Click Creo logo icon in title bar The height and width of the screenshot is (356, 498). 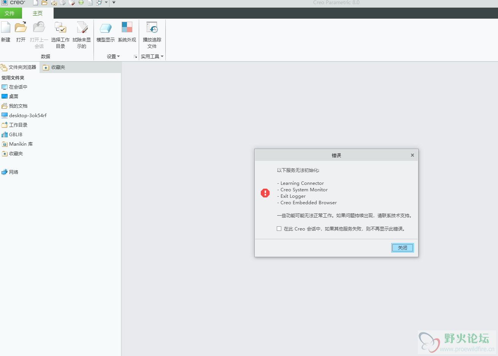pos(4,2)
